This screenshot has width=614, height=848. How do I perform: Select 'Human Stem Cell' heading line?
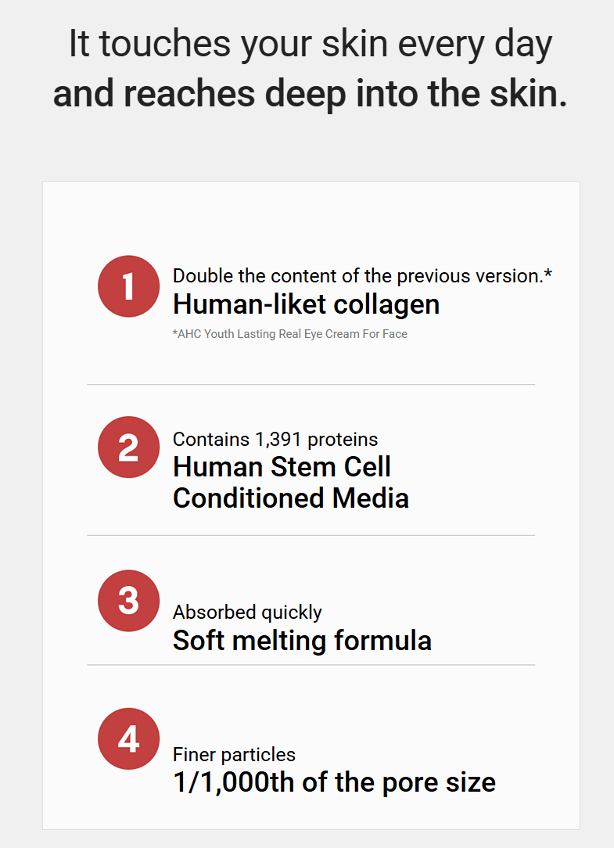(x=282, y=467)
